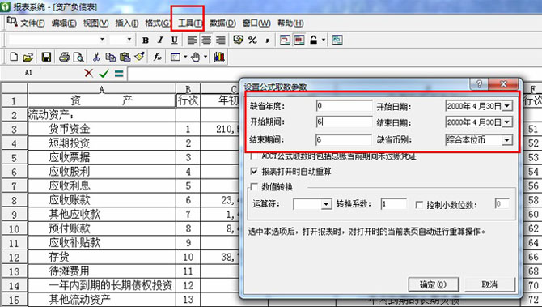Click 开始期间 input field

coord(344,122)
